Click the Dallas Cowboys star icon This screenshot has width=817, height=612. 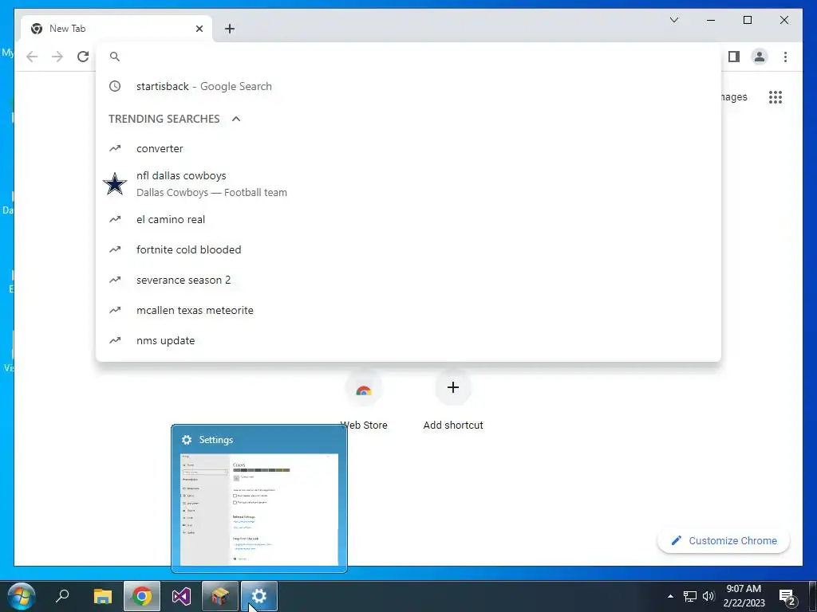(x=115, y=184)
